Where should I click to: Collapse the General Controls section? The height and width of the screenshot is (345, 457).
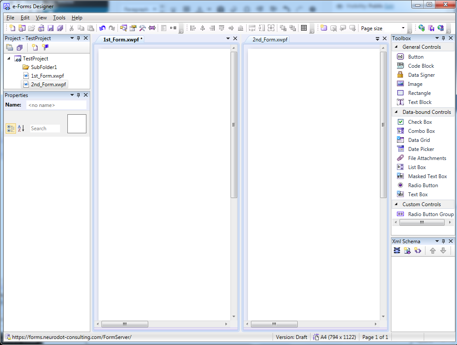pos(396,47)
